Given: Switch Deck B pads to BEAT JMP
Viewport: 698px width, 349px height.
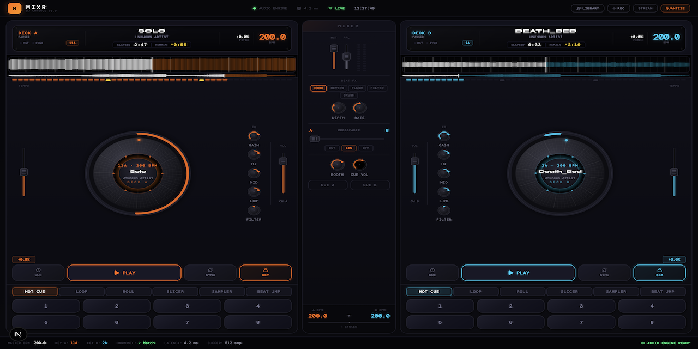Looking at the screenshot, I should [663, 292].
